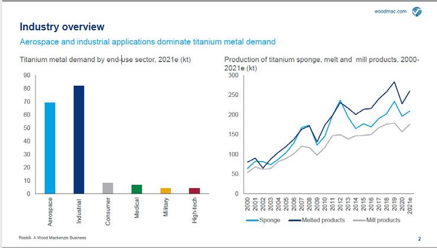This screenshot has height=248, width=437.
Task: Select the Military yellow bar
Action: coord(166,191)
